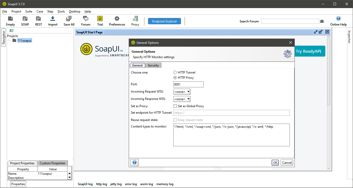Click the Port input field
The height and width of the screenshot is (188, 353).
[189, 84]
